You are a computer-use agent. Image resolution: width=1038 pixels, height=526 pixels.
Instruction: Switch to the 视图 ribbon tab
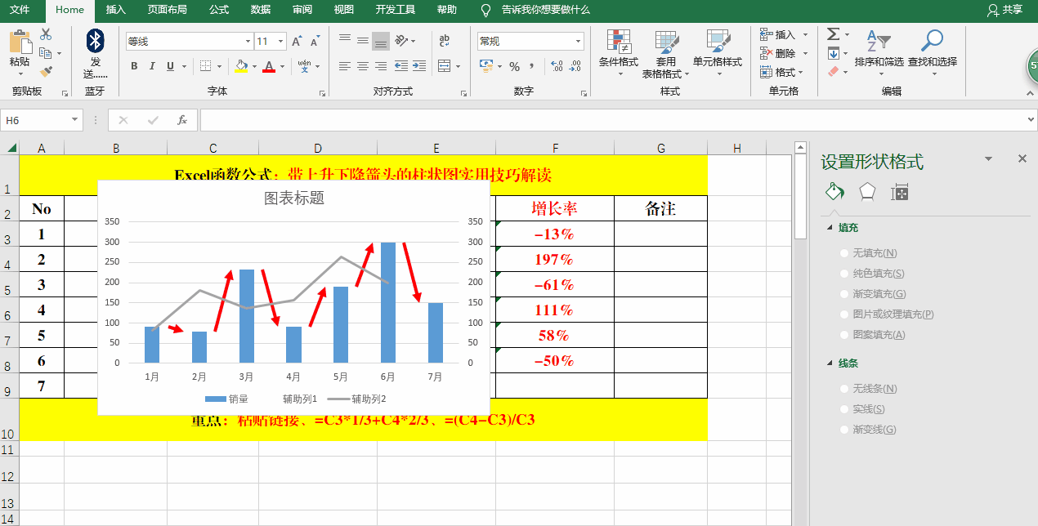[x=344, y=10]
